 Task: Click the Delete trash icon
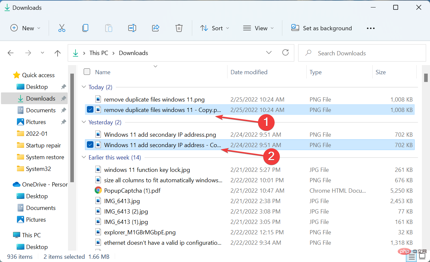(179, 28)
